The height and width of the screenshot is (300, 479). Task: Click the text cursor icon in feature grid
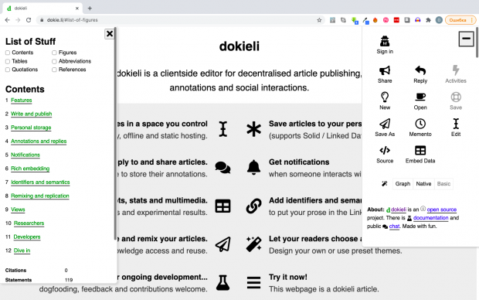pos(223,129)
